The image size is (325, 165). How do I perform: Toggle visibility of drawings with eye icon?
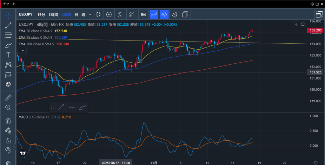click(x=8, y=150)
